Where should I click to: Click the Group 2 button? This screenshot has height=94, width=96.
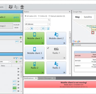(6, 26)
